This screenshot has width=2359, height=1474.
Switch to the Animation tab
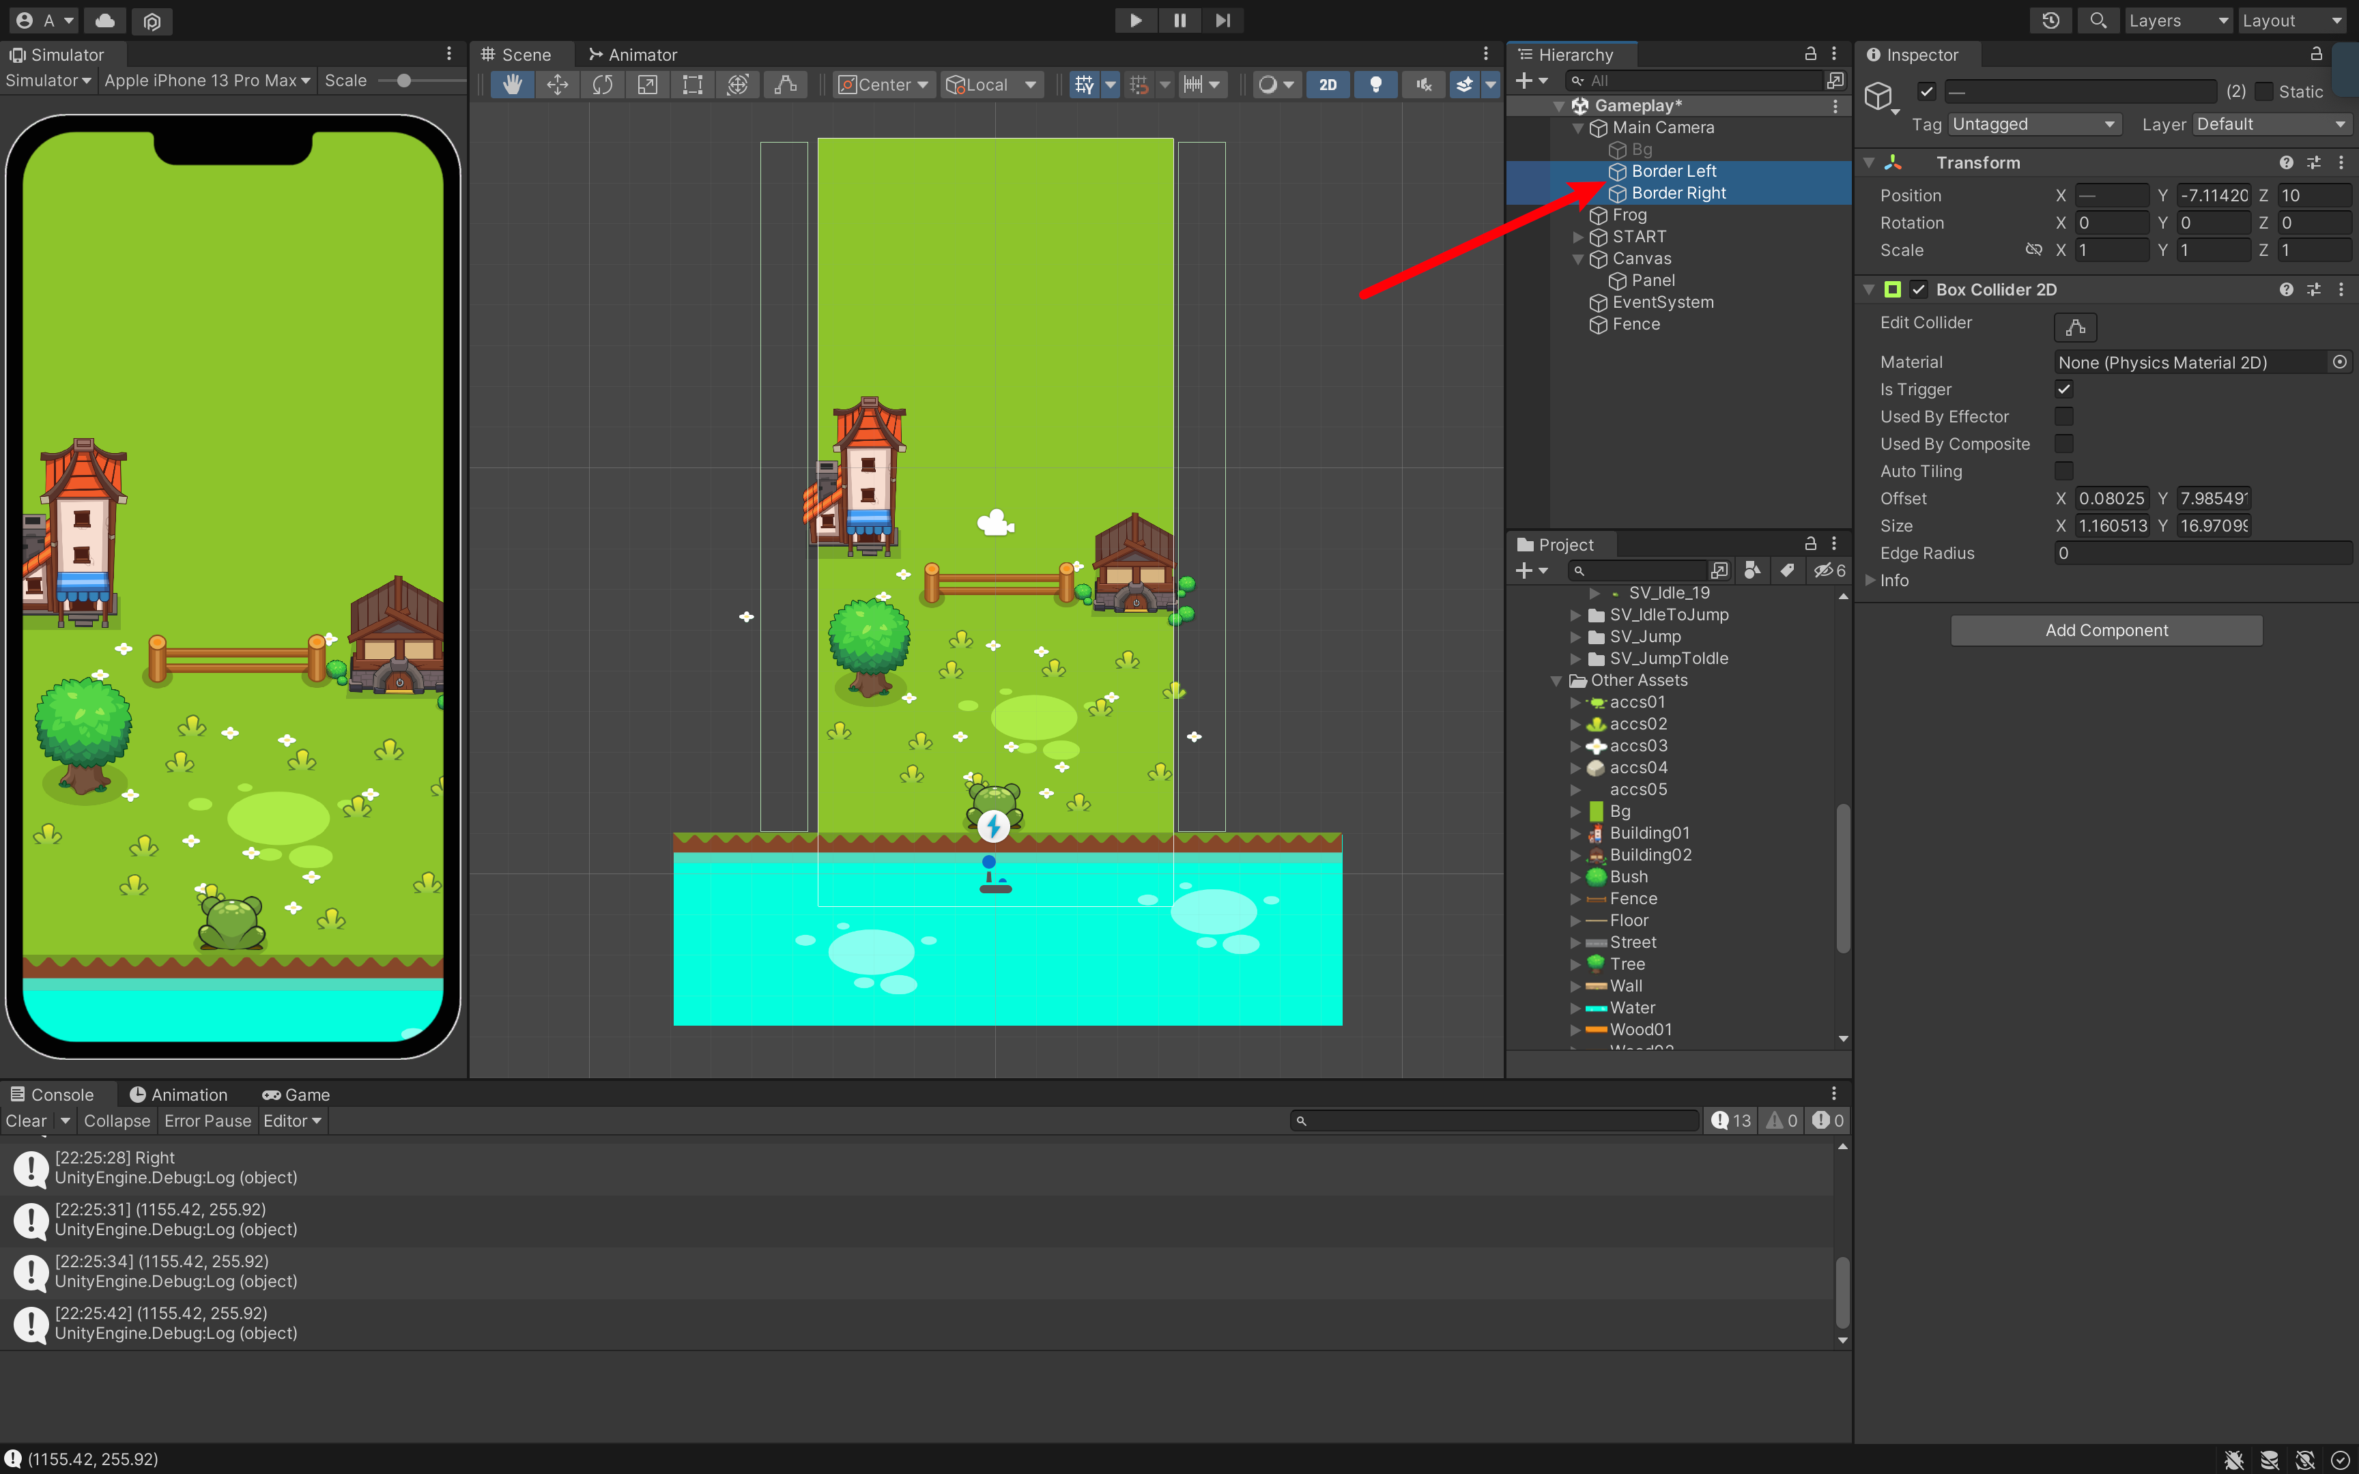tap(178, 1095)
